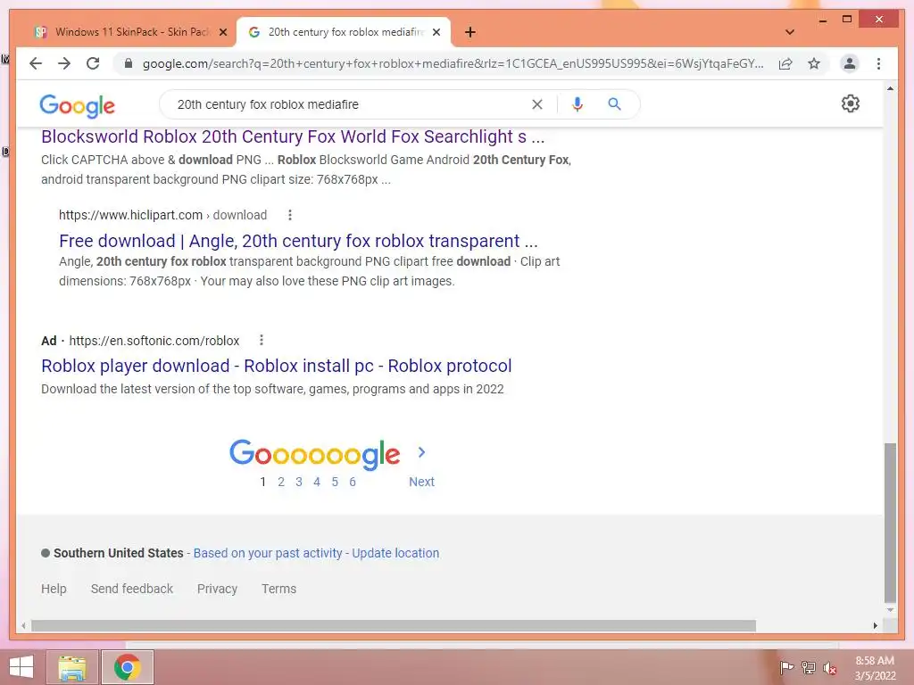
Task: Open the Send feedback footer link
Action: [x=132, y=589]
